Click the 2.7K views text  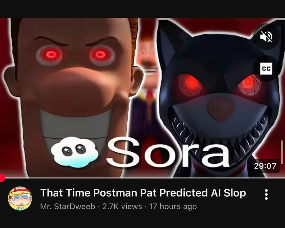coord(122,206)
